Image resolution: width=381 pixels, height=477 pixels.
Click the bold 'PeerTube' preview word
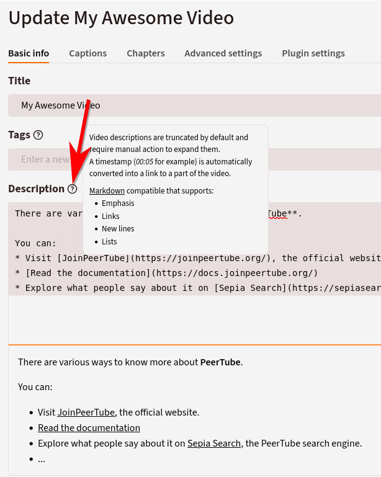220,362
